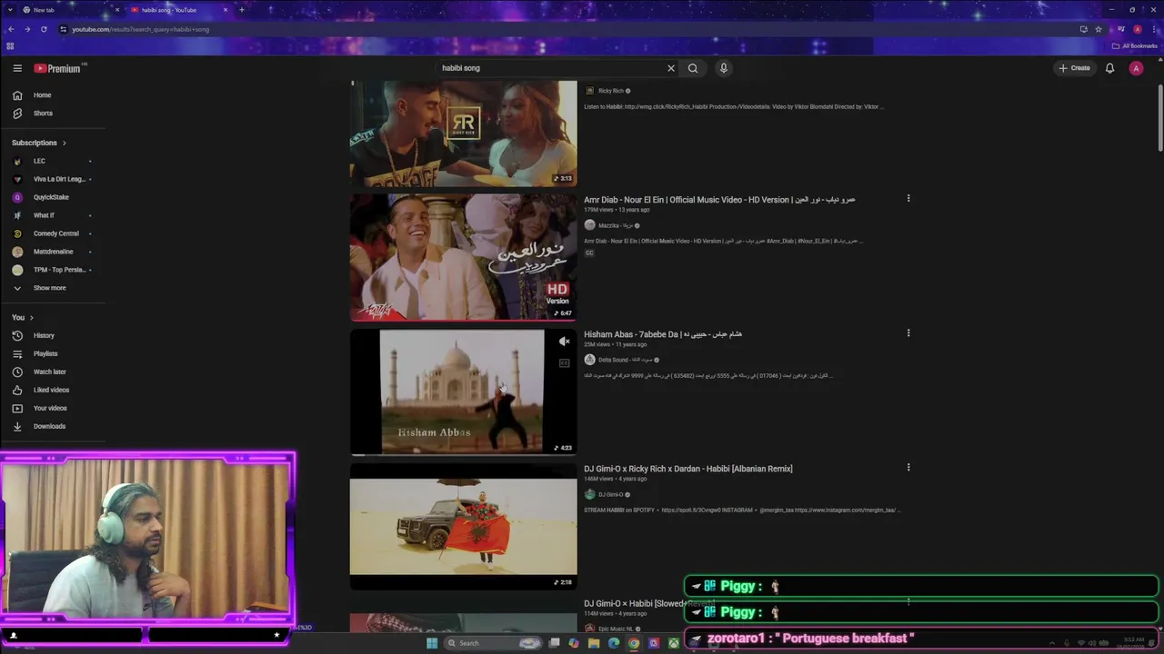Image resolution: width=1164 pixels, height=654 pixels.
Task: Expand Show more under subscriptions
Action: 55,288
